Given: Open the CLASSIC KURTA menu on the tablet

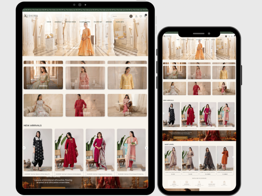Looking at the screenshot, I should (x=84, y=22).
